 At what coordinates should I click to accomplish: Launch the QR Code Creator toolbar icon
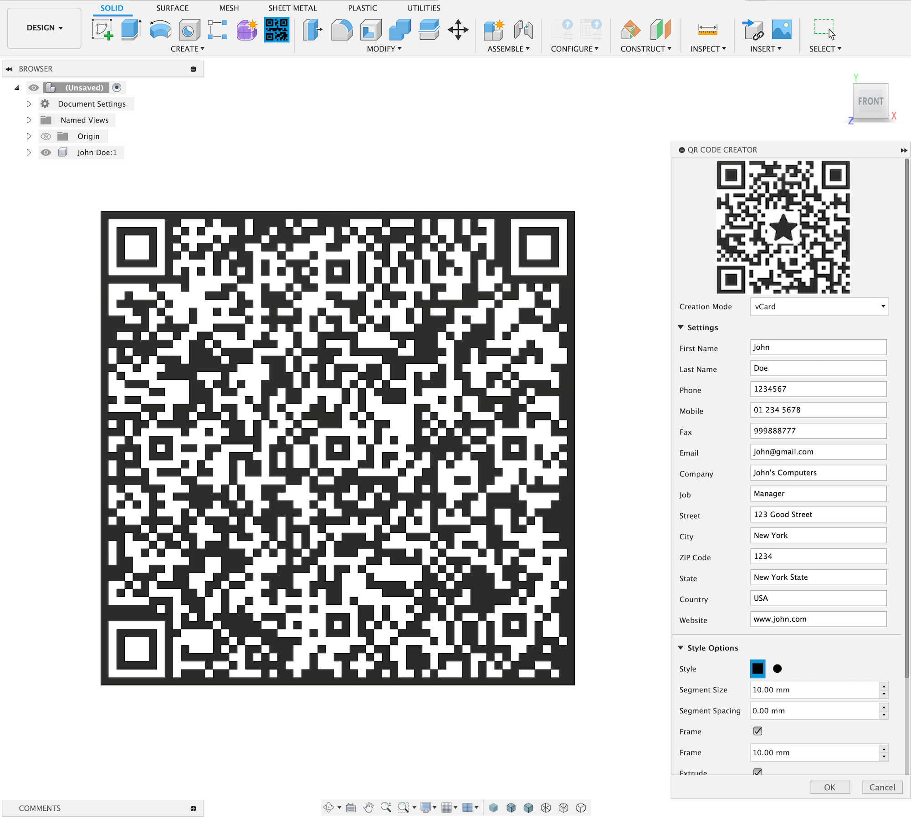click(276, 30)
